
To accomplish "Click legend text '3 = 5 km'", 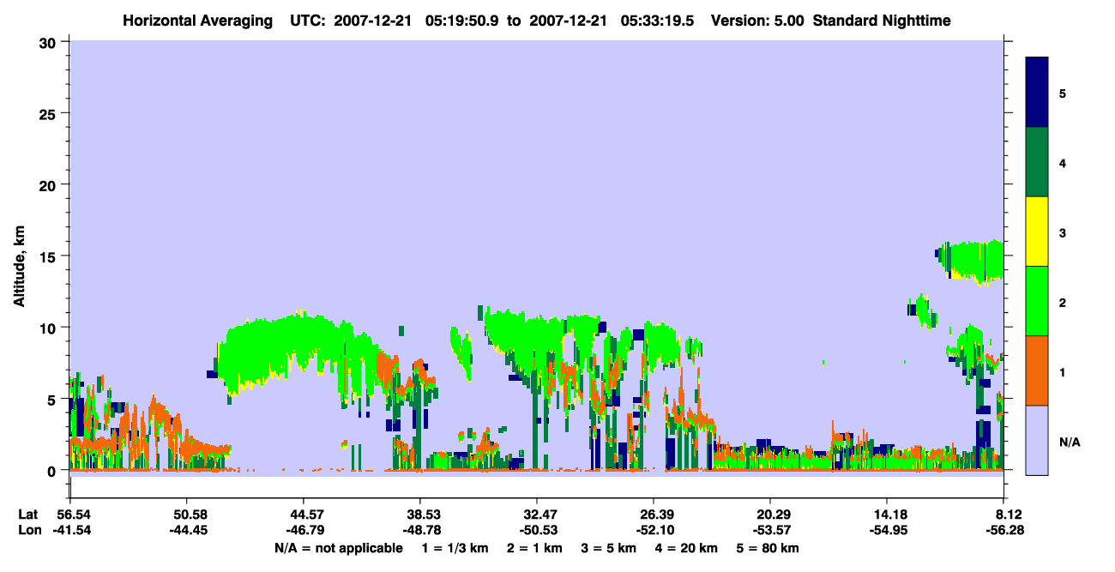I will point(607,548).
